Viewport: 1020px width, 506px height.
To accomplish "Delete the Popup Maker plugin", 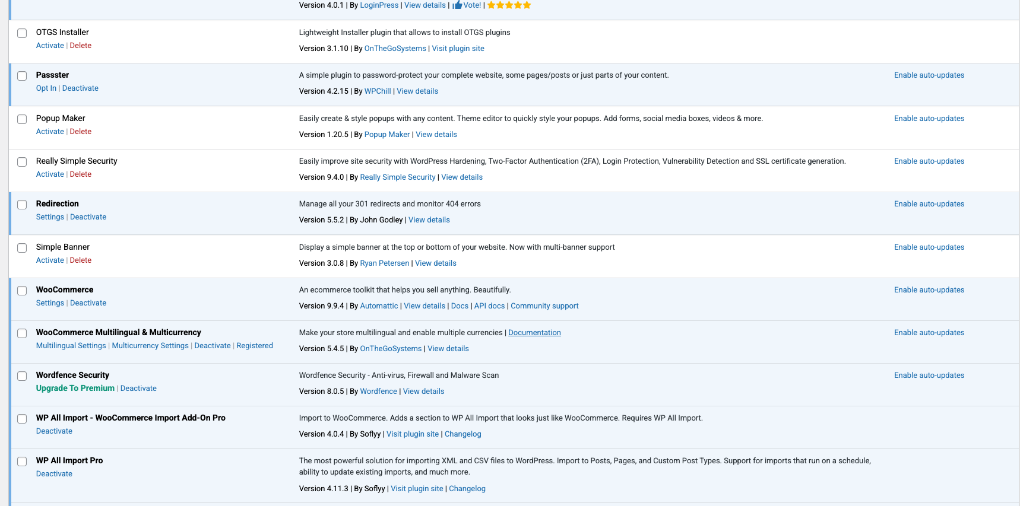I will point(81,132).
